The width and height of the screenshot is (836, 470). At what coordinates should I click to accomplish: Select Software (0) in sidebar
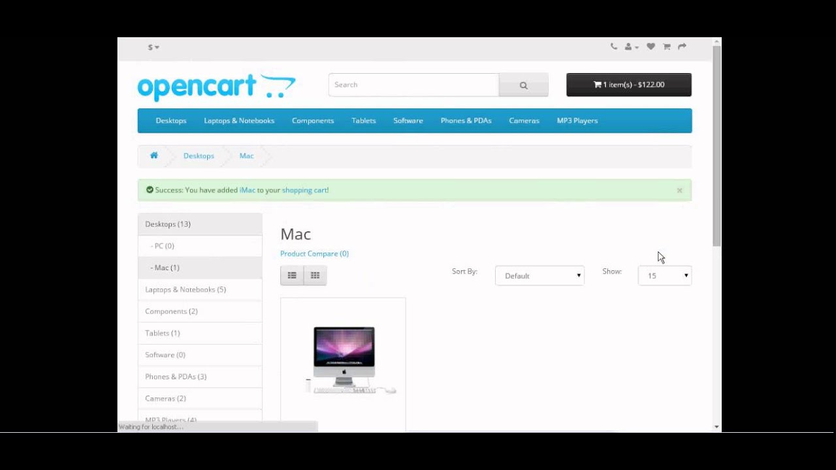pos(200,354)
